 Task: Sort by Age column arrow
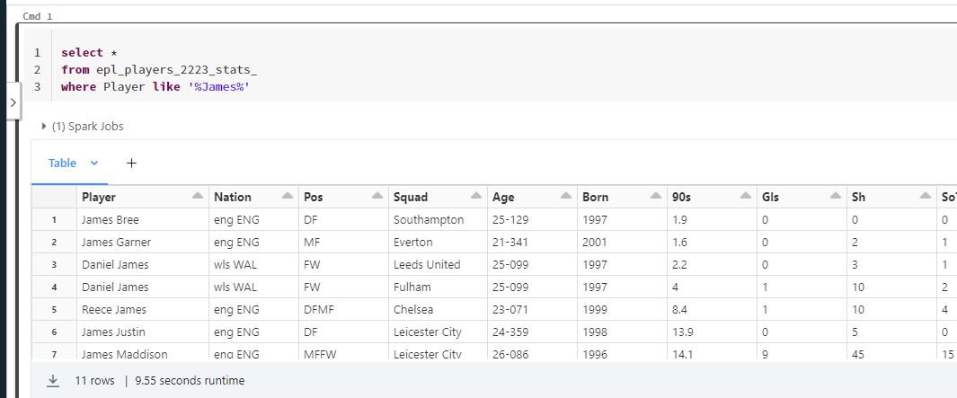pyautogui.click(x=566, y=196)
